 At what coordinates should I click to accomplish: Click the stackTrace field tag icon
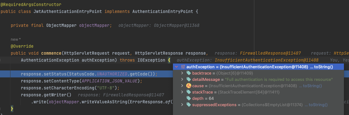(x=188, y=92)
